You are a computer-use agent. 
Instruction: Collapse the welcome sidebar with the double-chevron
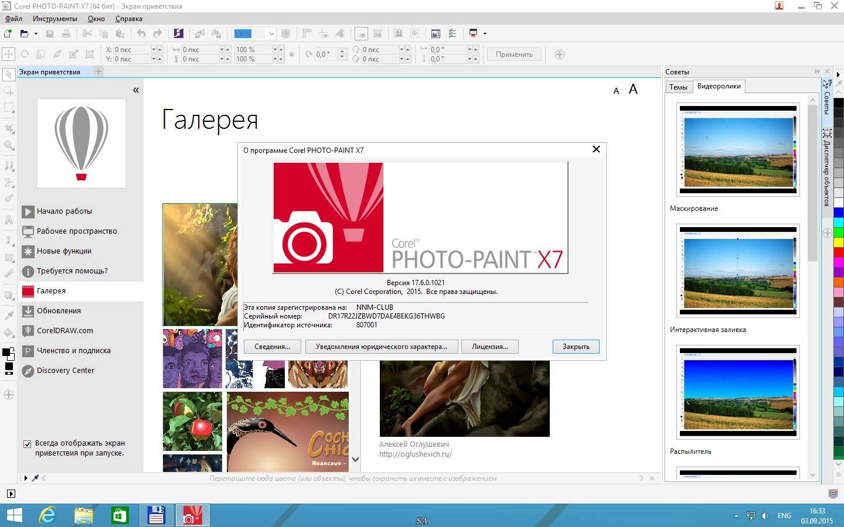pyautogui.click(x=136, y=90)
